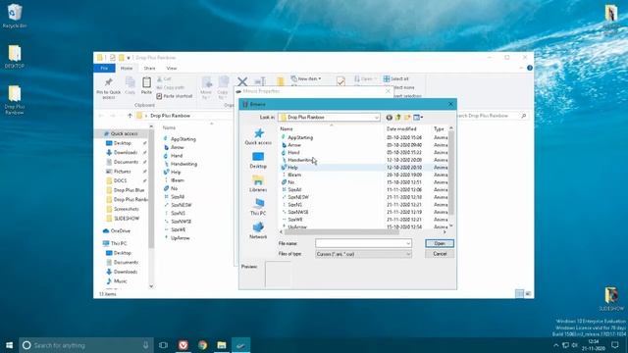Select No cursor file in Browse dialog
The image size is (628, 353).
click(x=291, y=182)
